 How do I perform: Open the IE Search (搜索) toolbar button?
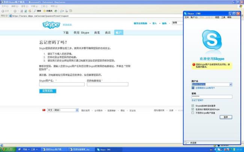[38, 11]
